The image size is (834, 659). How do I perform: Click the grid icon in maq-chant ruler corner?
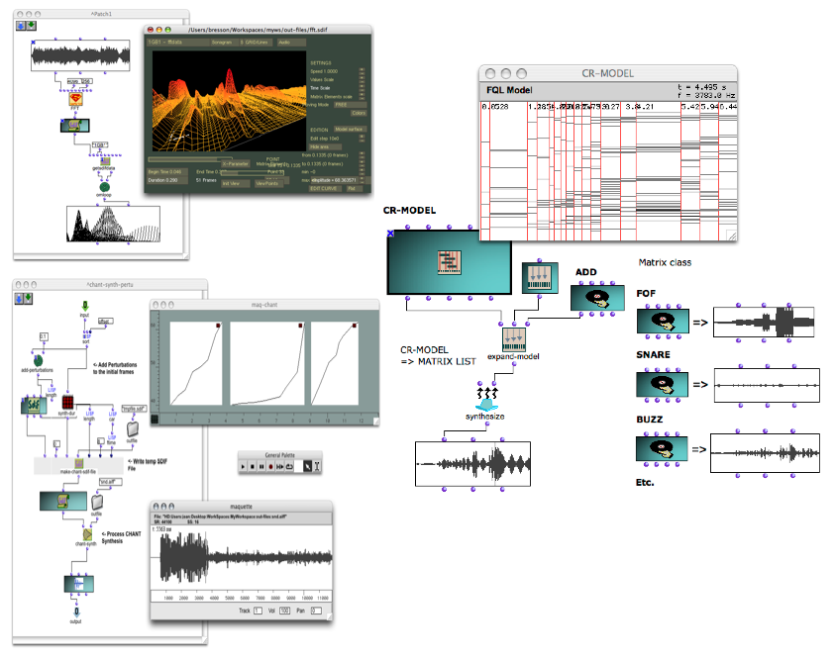[x=155, y=420]
